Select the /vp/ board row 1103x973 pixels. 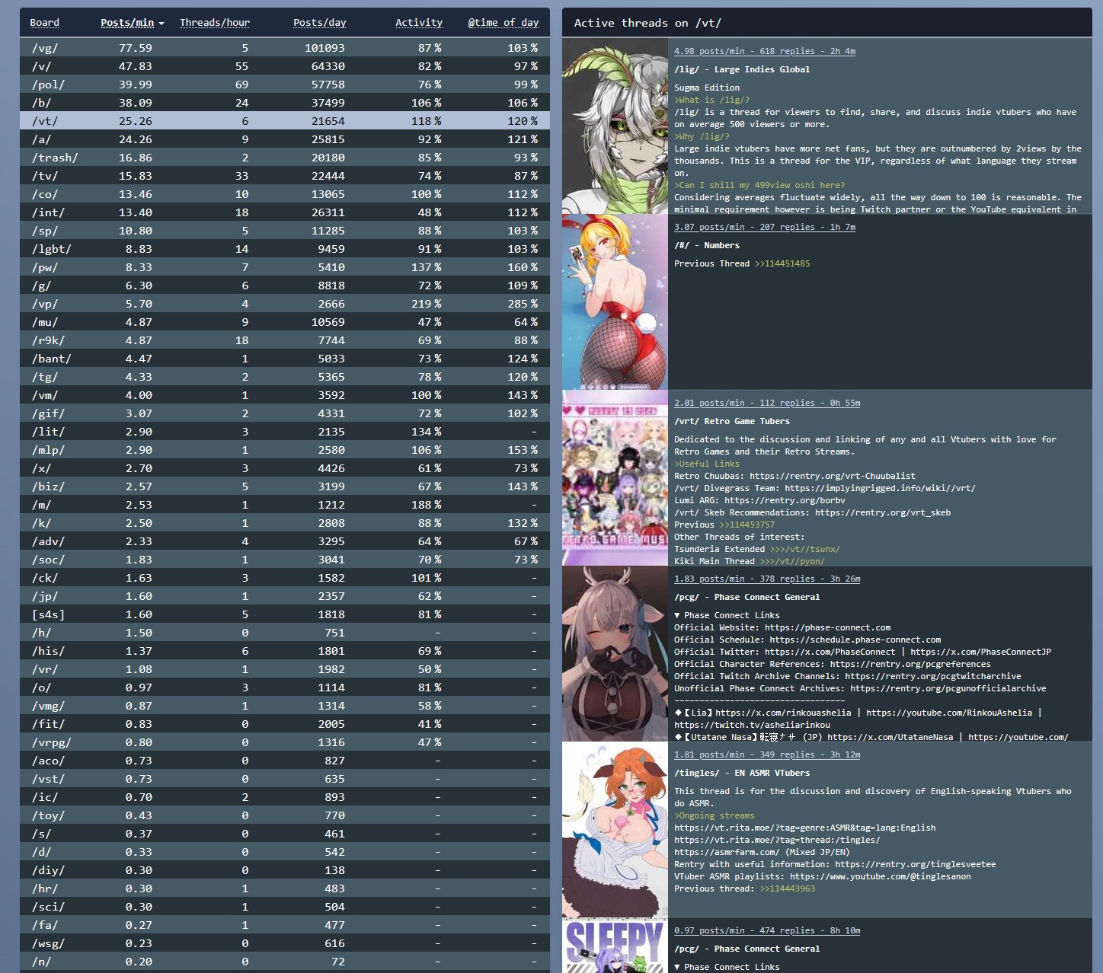pyautogui.click(x=285, y=304)
